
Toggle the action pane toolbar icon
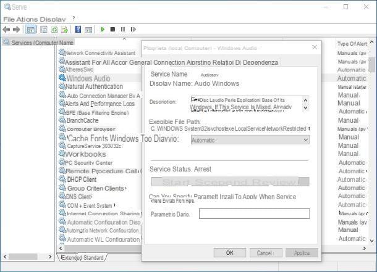88,30
